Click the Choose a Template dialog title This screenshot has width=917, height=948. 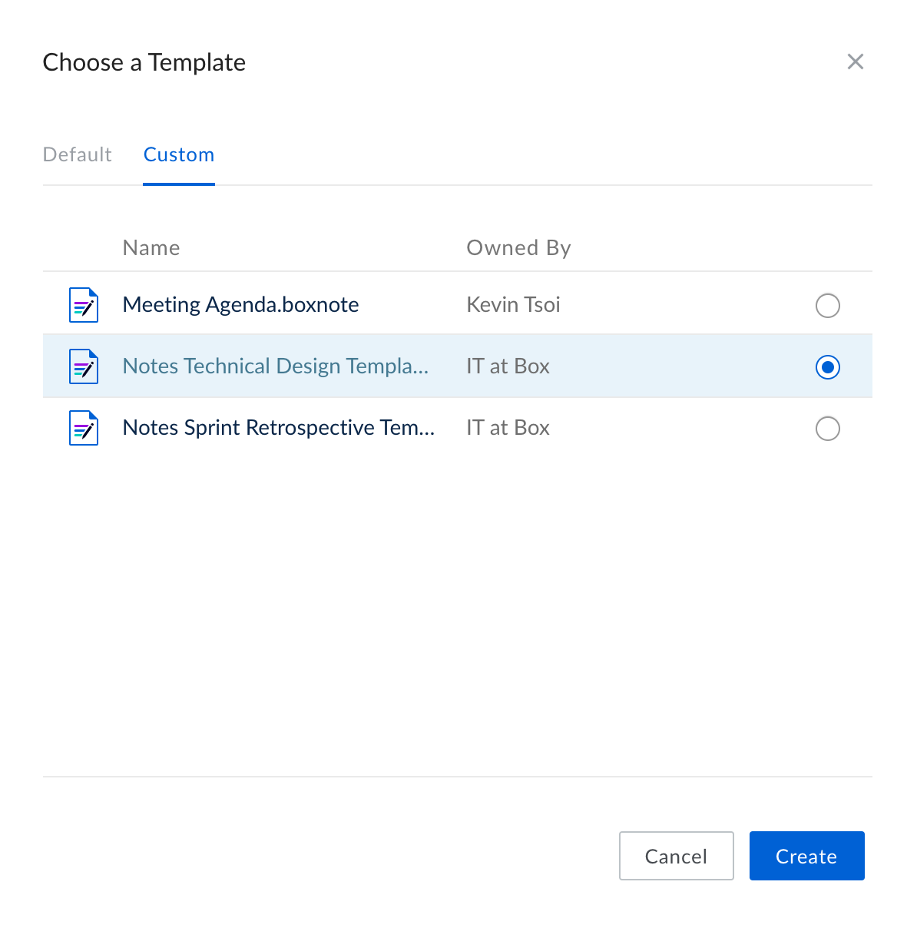[x=144, y=62]
